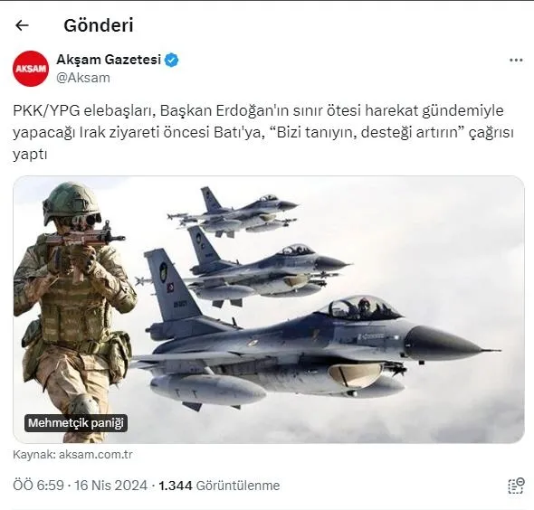Screen dimensions: 534x510
Task: Click the blue verified badge
Action: pos(171,61)
